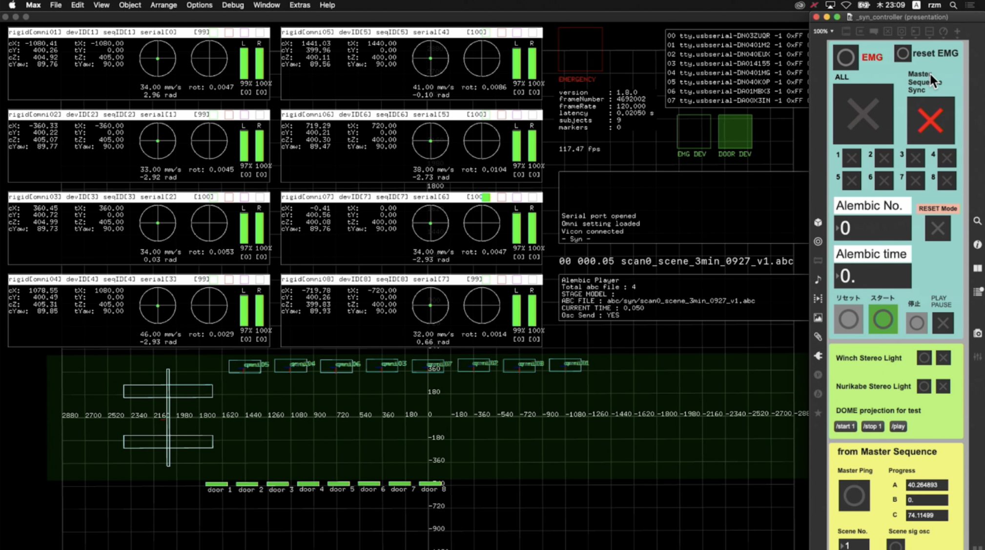
Task: Open the mixer sliders icon in right toolbar
Action: 977,357
